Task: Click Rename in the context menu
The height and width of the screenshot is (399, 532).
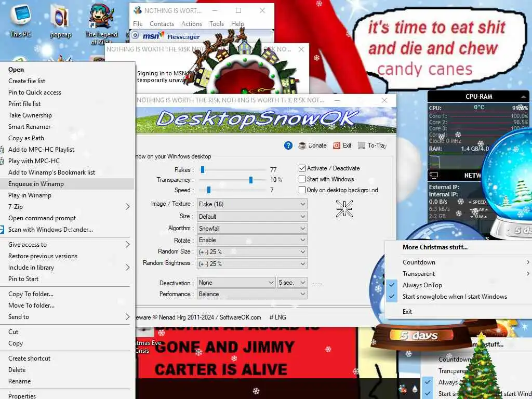Action: click(67, 381)
